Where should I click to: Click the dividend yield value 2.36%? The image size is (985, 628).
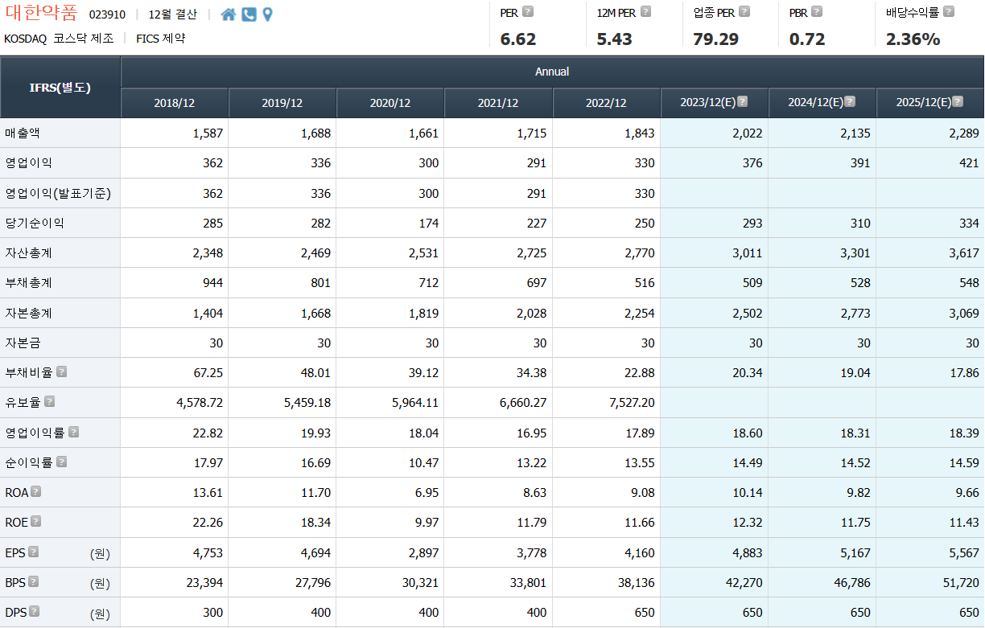coord(913,39)
